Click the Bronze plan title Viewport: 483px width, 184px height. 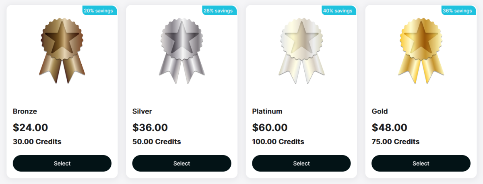coord(25,111)
